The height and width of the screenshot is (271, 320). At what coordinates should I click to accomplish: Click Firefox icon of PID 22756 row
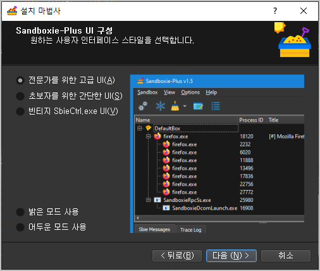[x=166, y=184]
